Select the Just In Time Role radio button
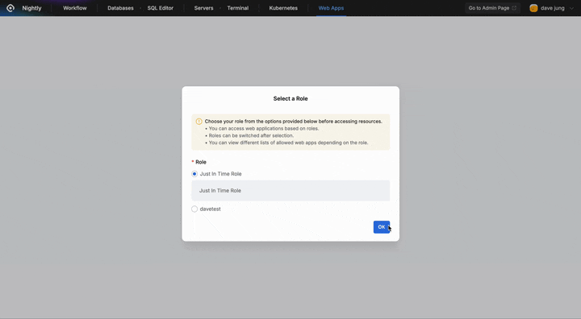 coord(194,174)
